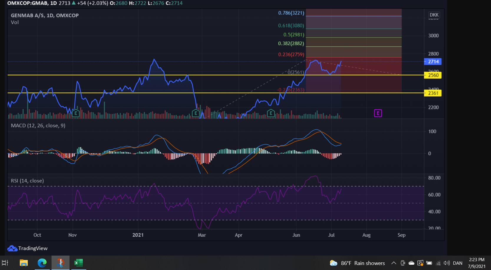Click the Mar label on the time axis
Image resolution: width=491 pixels, height=270 pixels.
click(x=202, y=235)
